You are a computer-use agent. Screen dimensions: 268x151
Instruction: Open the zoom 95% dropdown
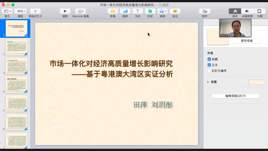pos(20,11)
